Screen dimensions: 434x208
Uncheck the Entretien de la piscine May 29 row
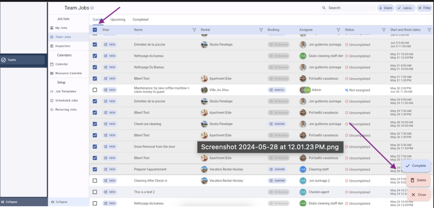click(95, 101)
